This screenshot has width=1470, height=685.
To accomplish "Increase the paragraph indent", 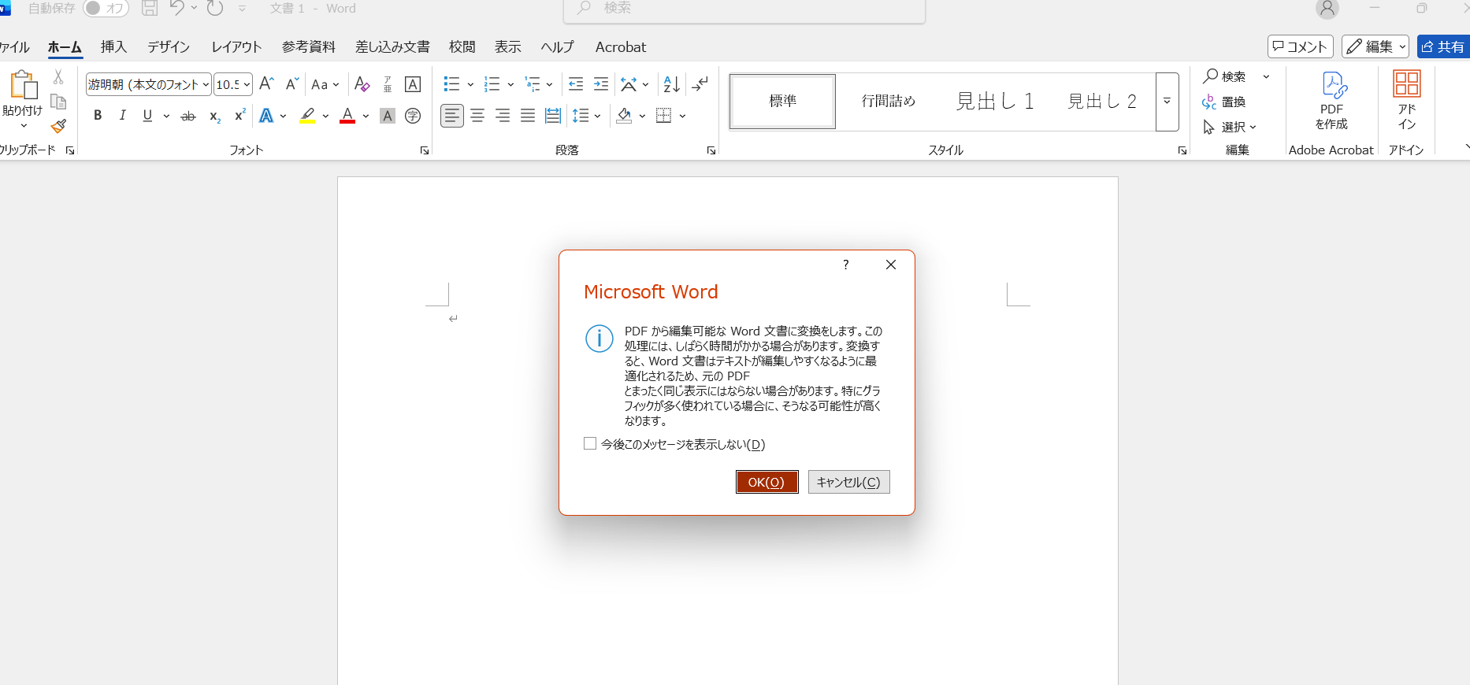I will click(601, 84).
